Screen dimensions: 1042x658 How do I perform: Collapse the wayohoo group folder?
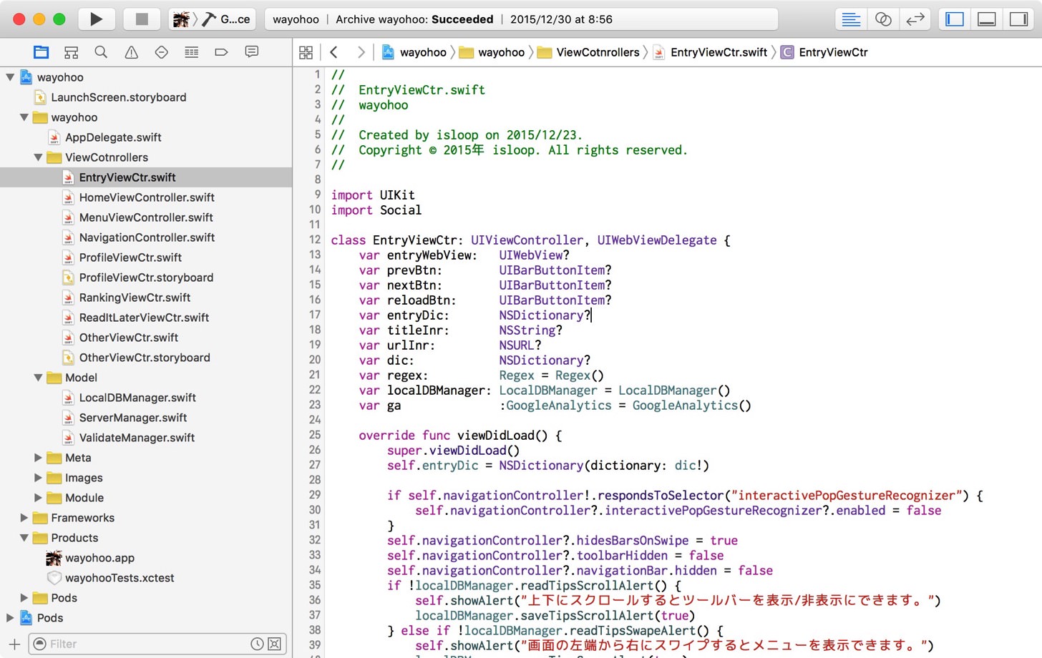pyautogui.click(x=24, y=117)
